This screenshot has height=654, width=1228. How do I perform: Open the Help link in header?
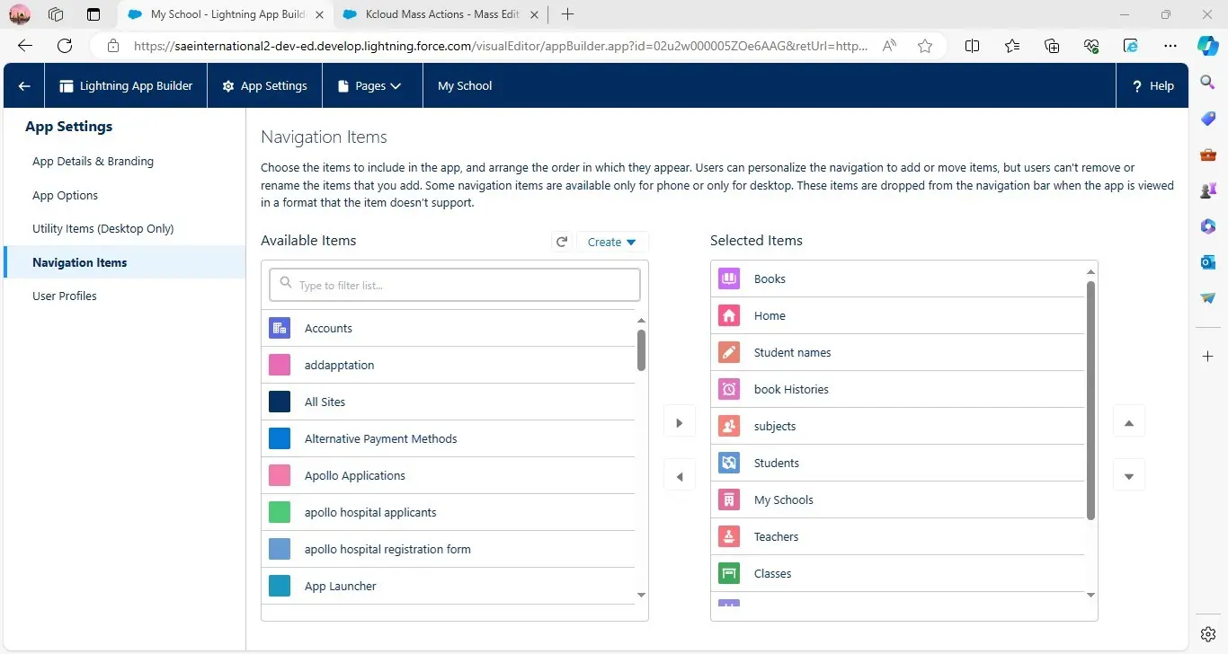[1152, 86]
